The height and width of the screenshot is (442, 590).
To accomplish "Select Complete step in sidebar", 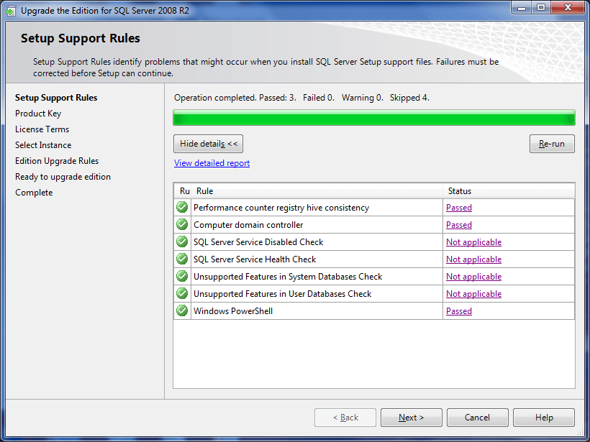I will 34,193.
